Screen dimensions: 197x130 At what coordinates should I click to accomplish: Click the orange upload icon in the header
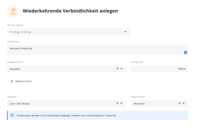(x=13, y=11)
